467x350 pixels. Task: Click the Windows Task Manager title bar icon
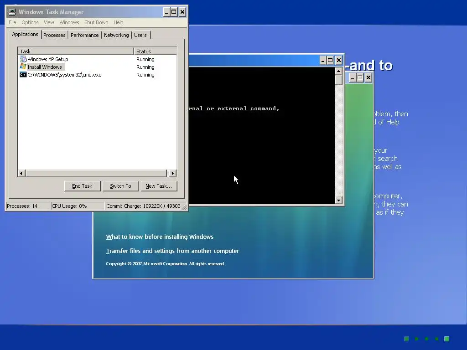[12, 12]
